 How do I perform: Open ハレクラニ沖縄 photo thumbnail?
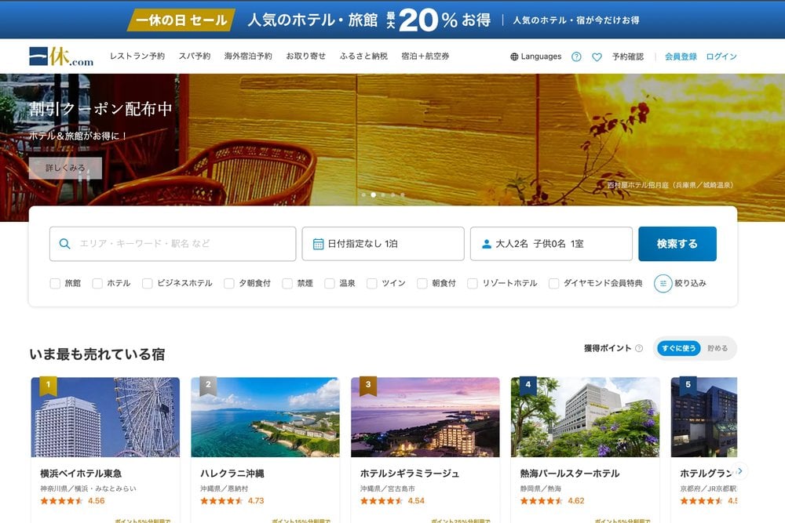click(265, 417)
